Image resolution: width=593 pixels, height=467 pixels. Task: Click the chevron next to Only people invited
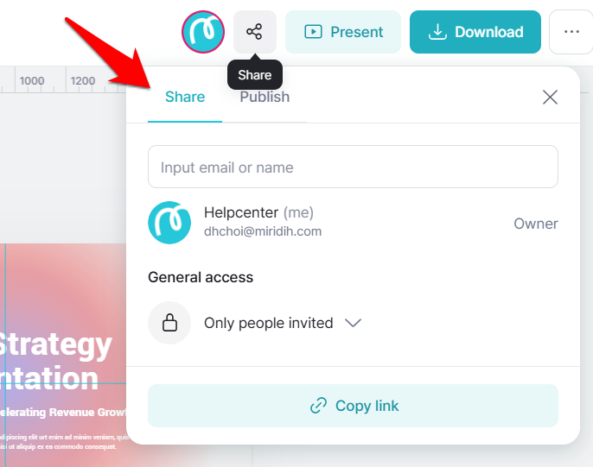tap(354, 323)
